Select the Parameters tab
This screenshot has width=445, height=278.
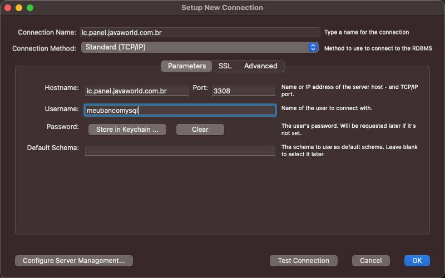pos(187,66)
